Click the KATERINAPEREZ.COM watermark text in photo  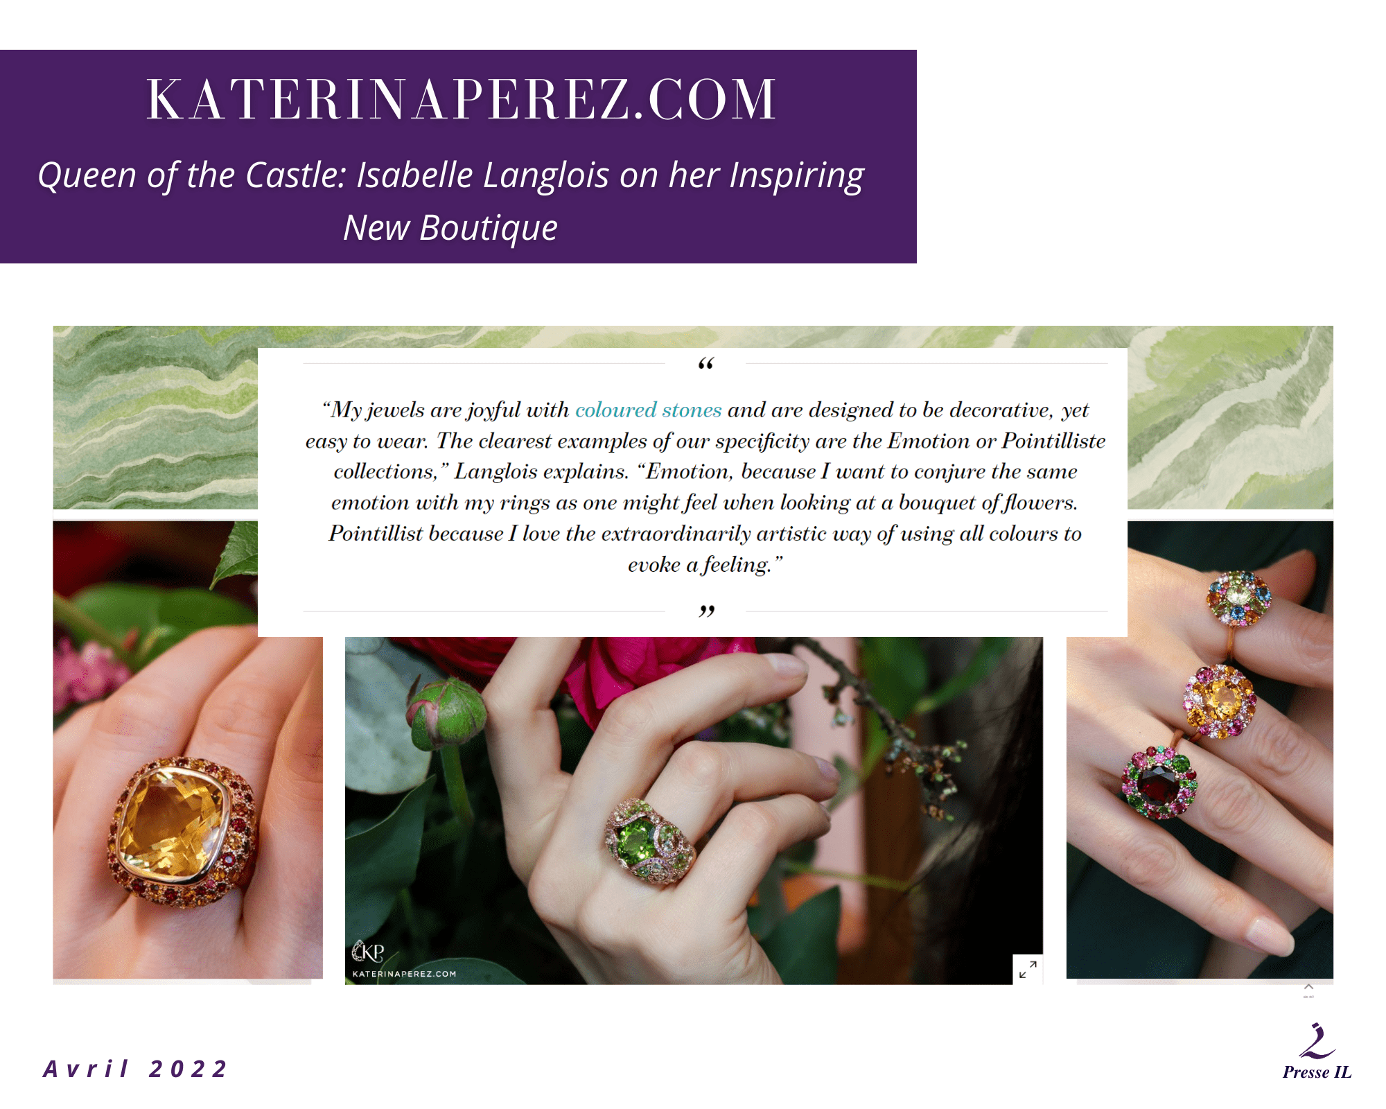point(404,974)
